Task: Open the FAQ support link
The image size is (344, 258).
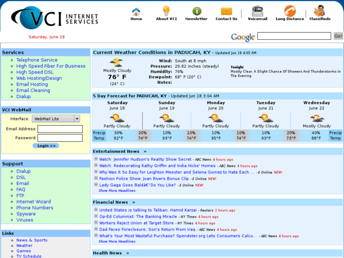Action: [x=21, y=189]
